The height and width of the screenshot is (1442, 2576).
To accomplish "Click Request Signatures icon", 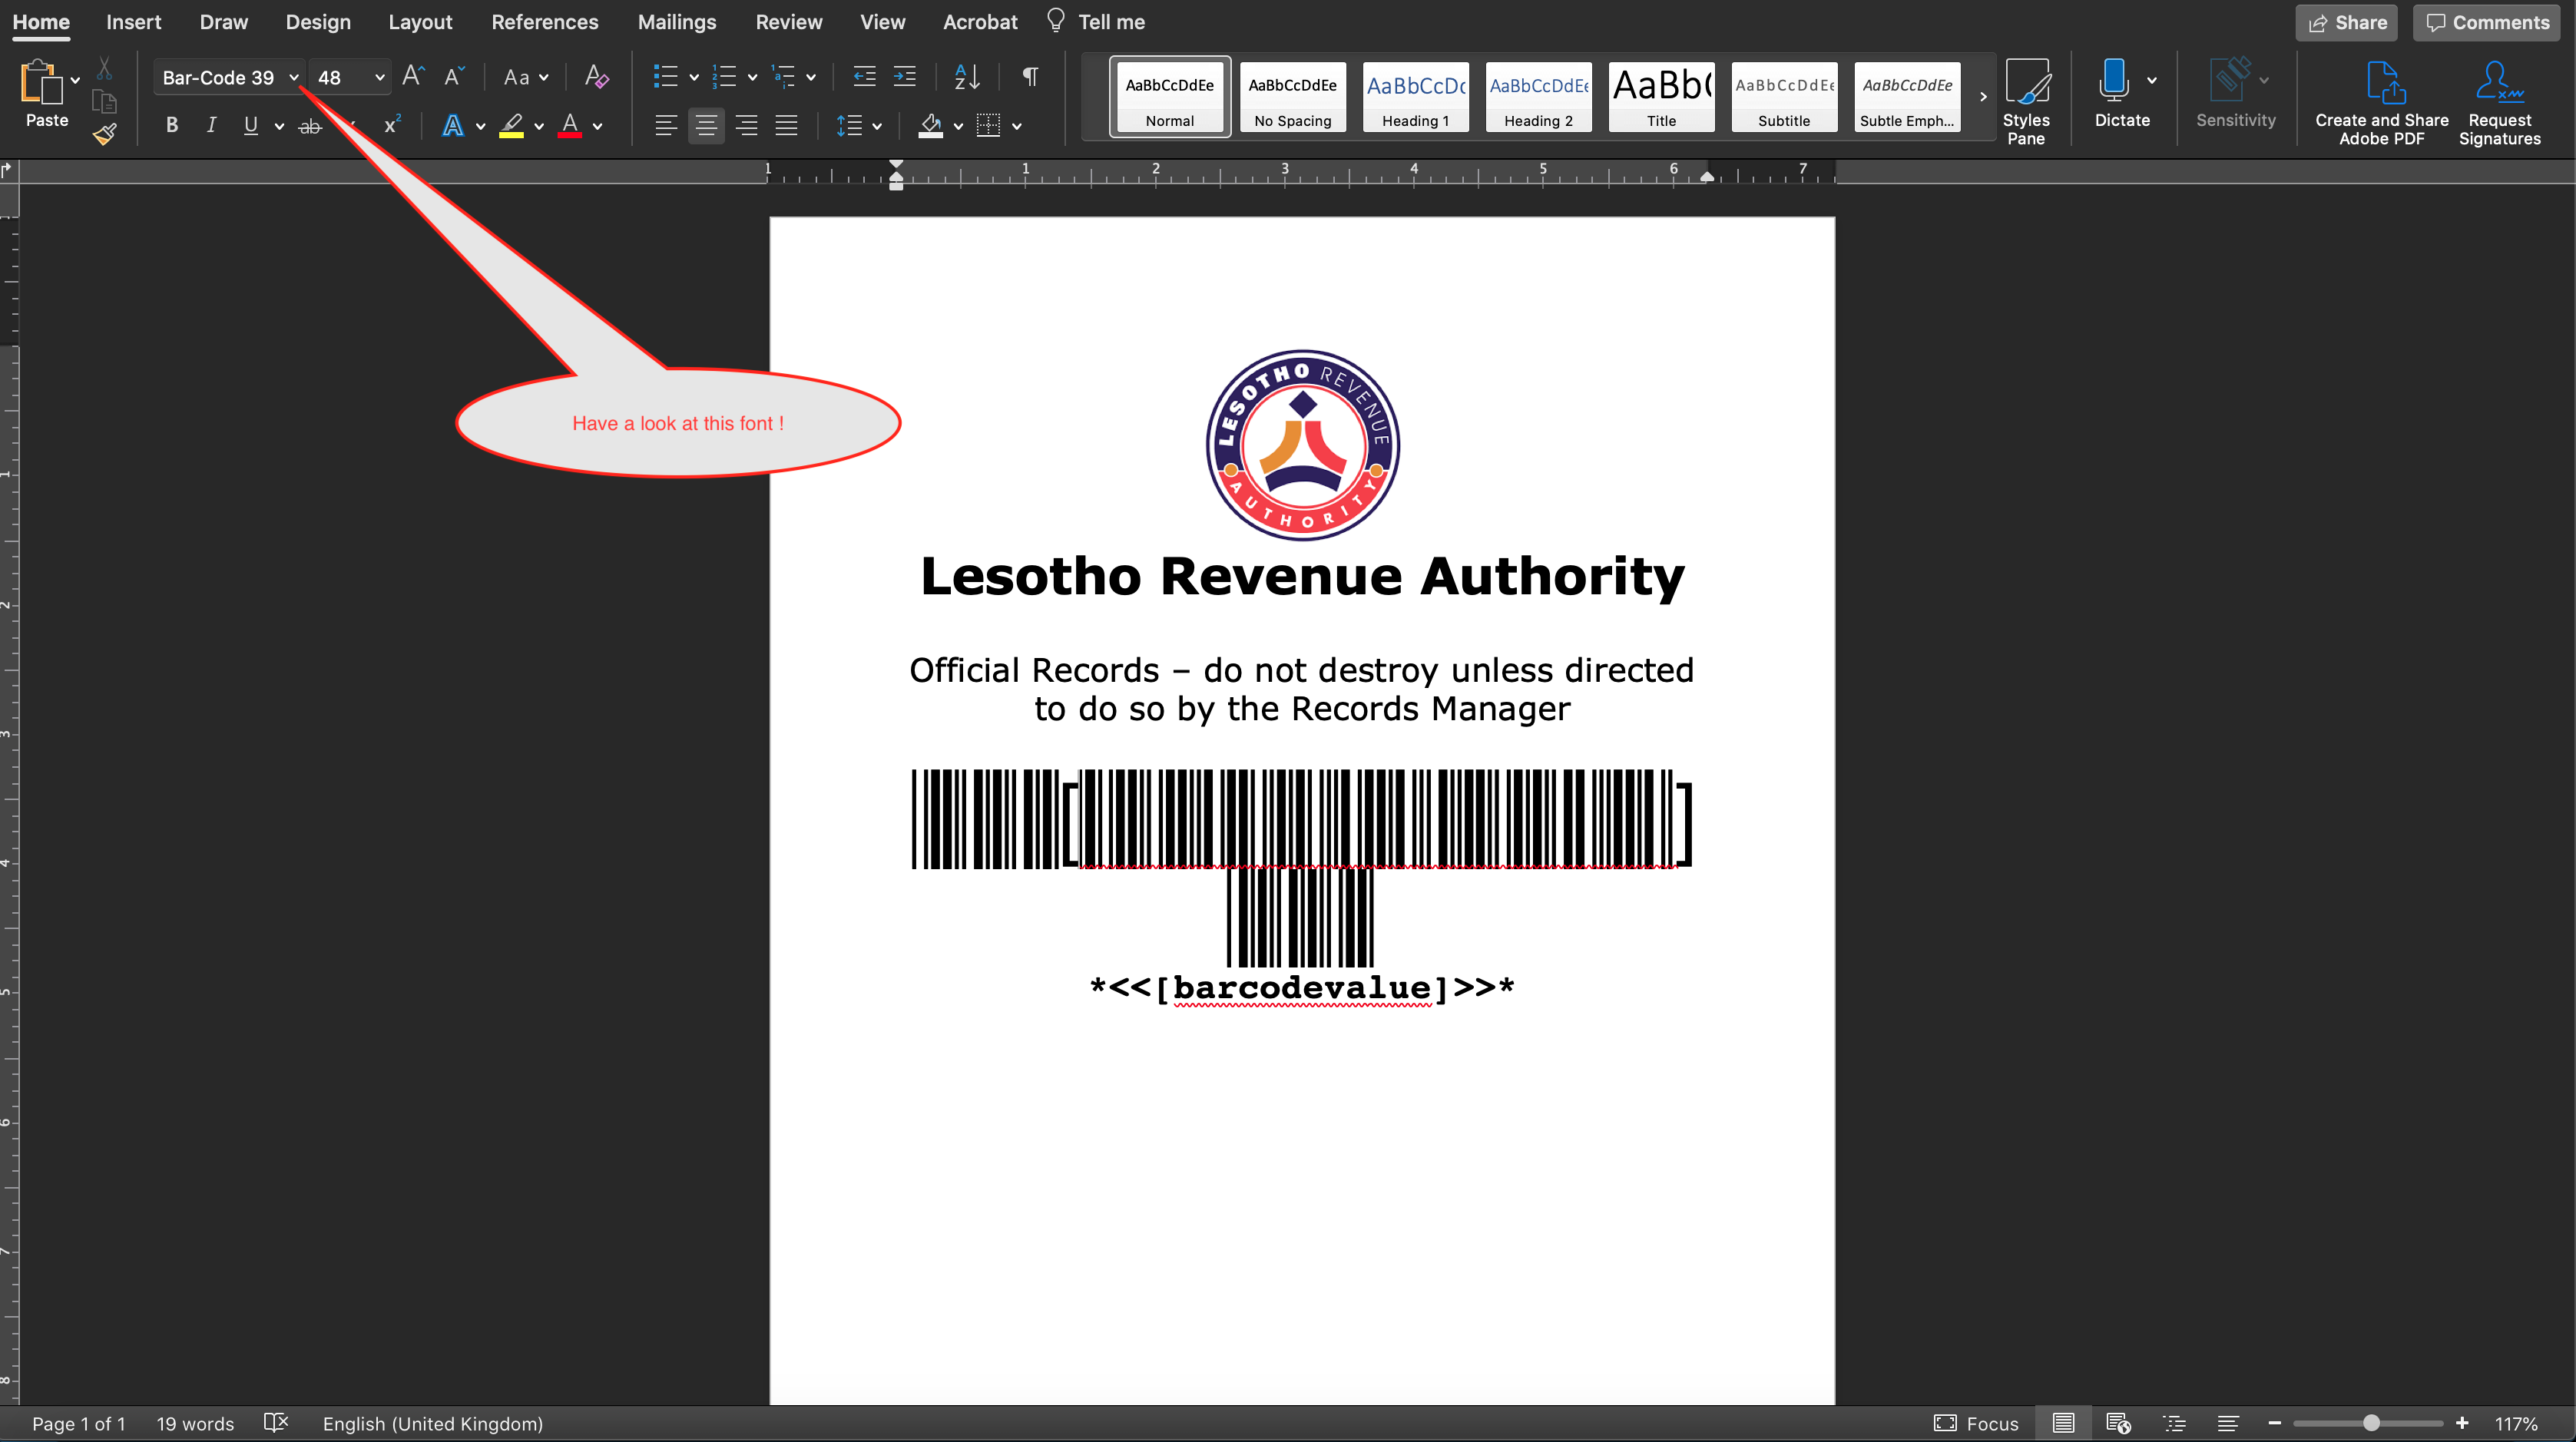I will point(2499,101).
